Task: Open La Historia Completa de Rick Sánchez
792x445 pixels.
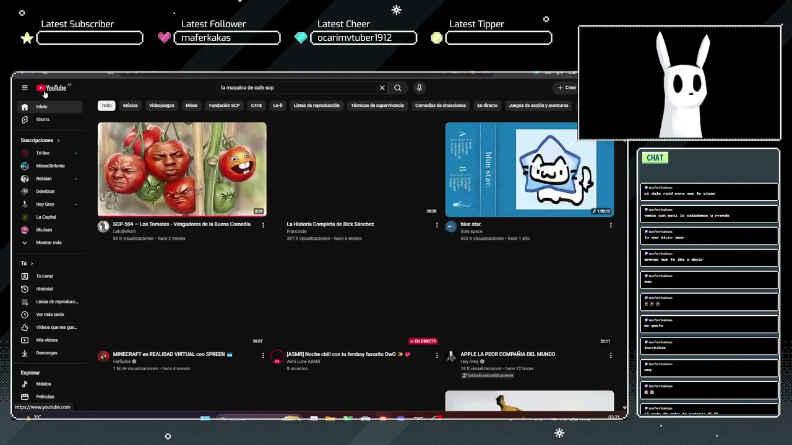Action: point(330,224)
